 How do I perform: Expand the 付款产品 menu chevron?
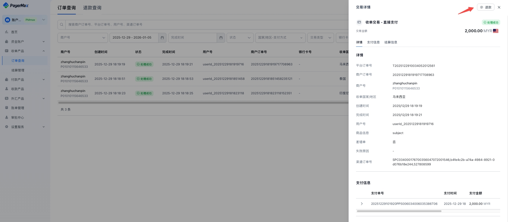click(x=44, y=80)
